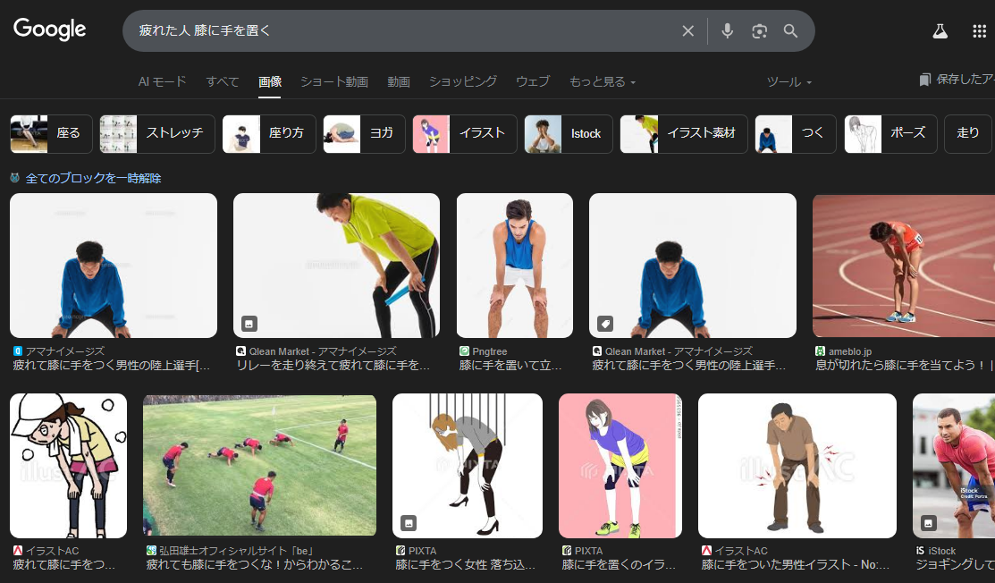
Task: Click inside the search query field
Action: [x=402, y=31]
